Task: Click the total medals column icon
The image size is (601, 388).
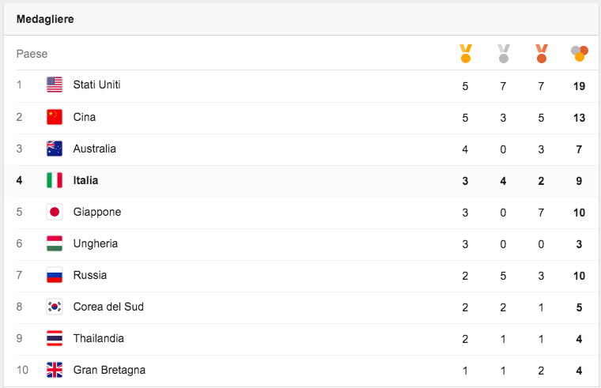Action: click(580, 54)
